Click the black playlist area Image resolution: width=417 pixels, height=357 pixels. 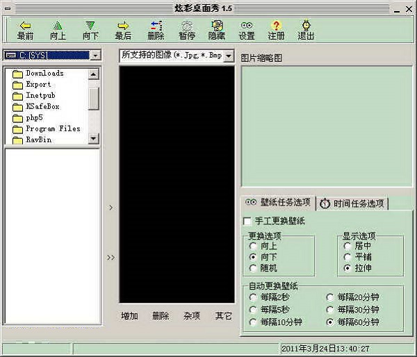coord(177,185)
